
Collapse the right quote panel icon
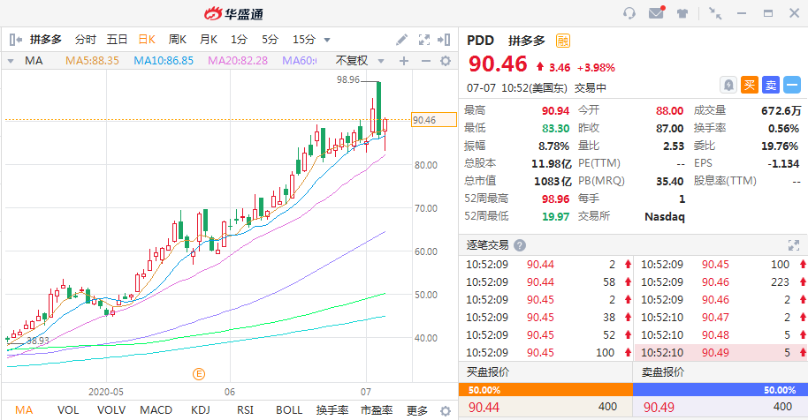pyautogui.click(x=444, y=40)
